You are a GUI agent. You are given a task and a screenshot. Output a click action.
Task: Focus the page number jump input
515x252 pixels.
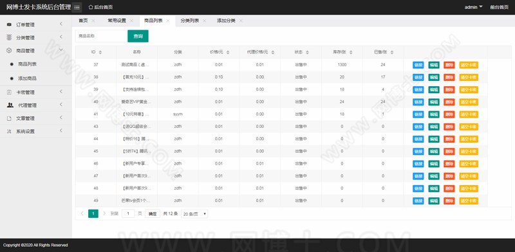pyautogui.click(x=128, y=214)
